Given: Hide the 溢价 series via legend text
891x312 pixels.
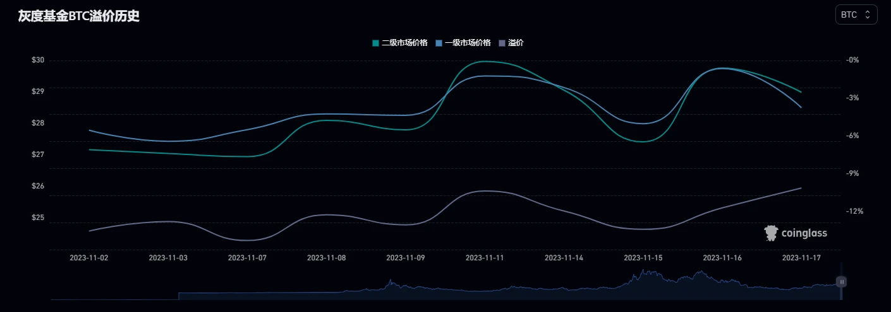Looking at the screenshot, I should tap(516, 43).
